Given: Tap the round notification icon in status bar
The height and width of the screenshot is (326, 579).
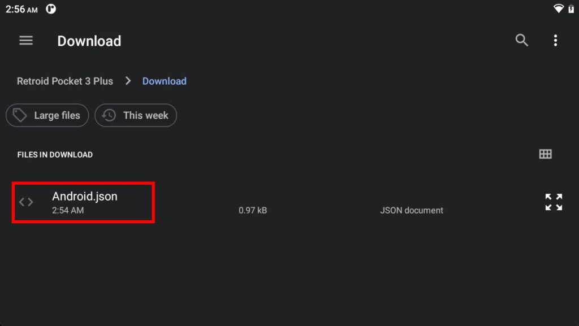Looking at the screenshot, I should click(51, 9).
